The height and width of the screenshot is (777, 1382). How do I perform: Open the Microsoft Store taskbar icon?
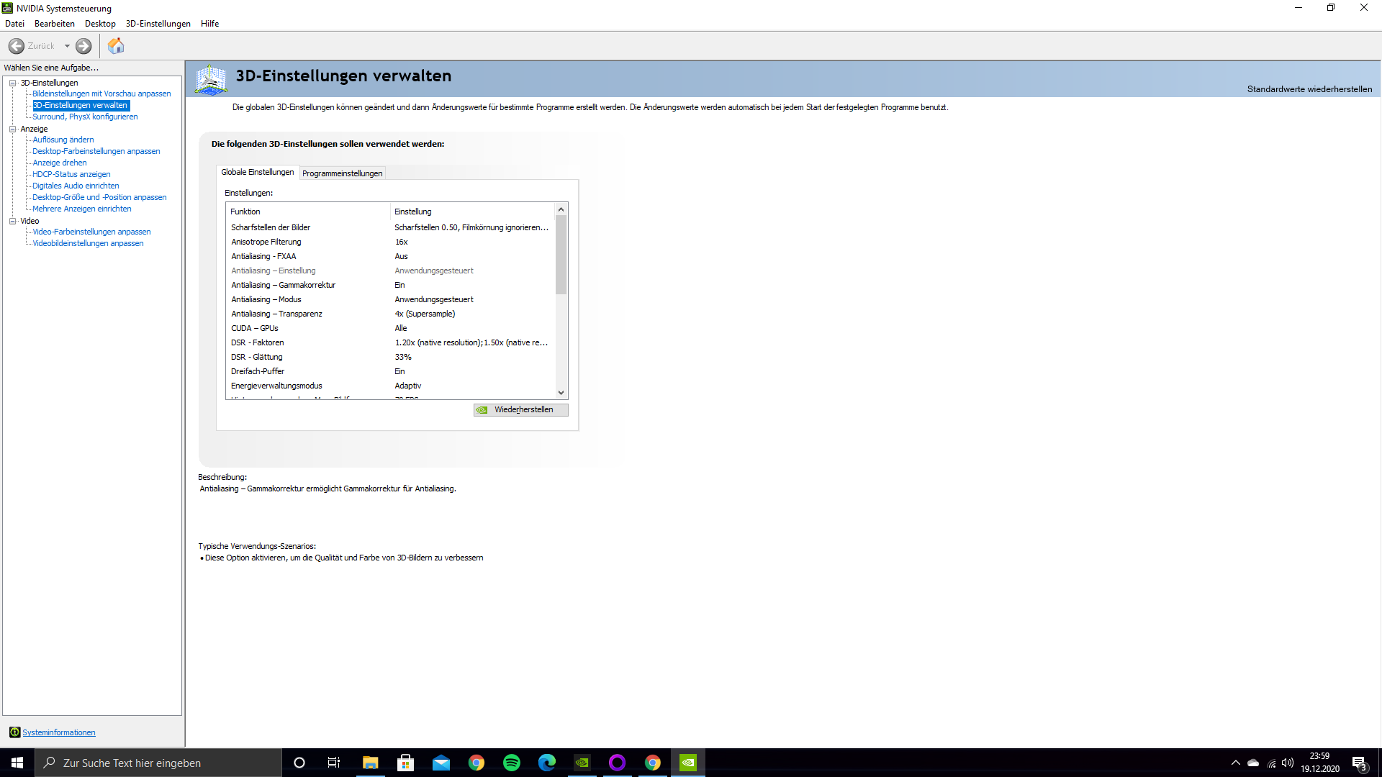tap(406, 763)
